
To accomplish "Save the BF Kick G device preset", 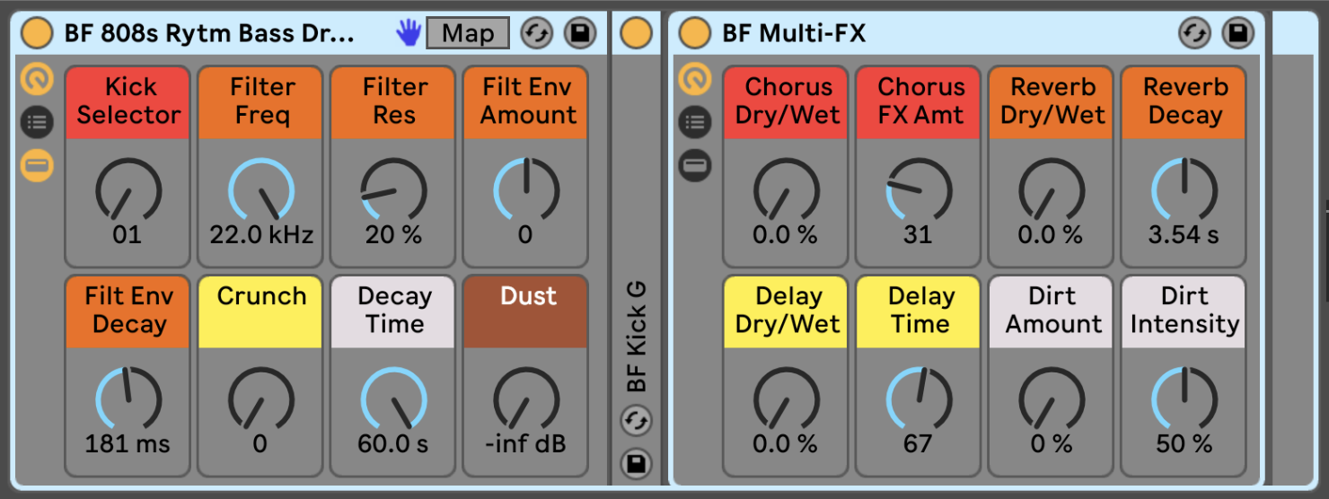I will click(637, 463).
